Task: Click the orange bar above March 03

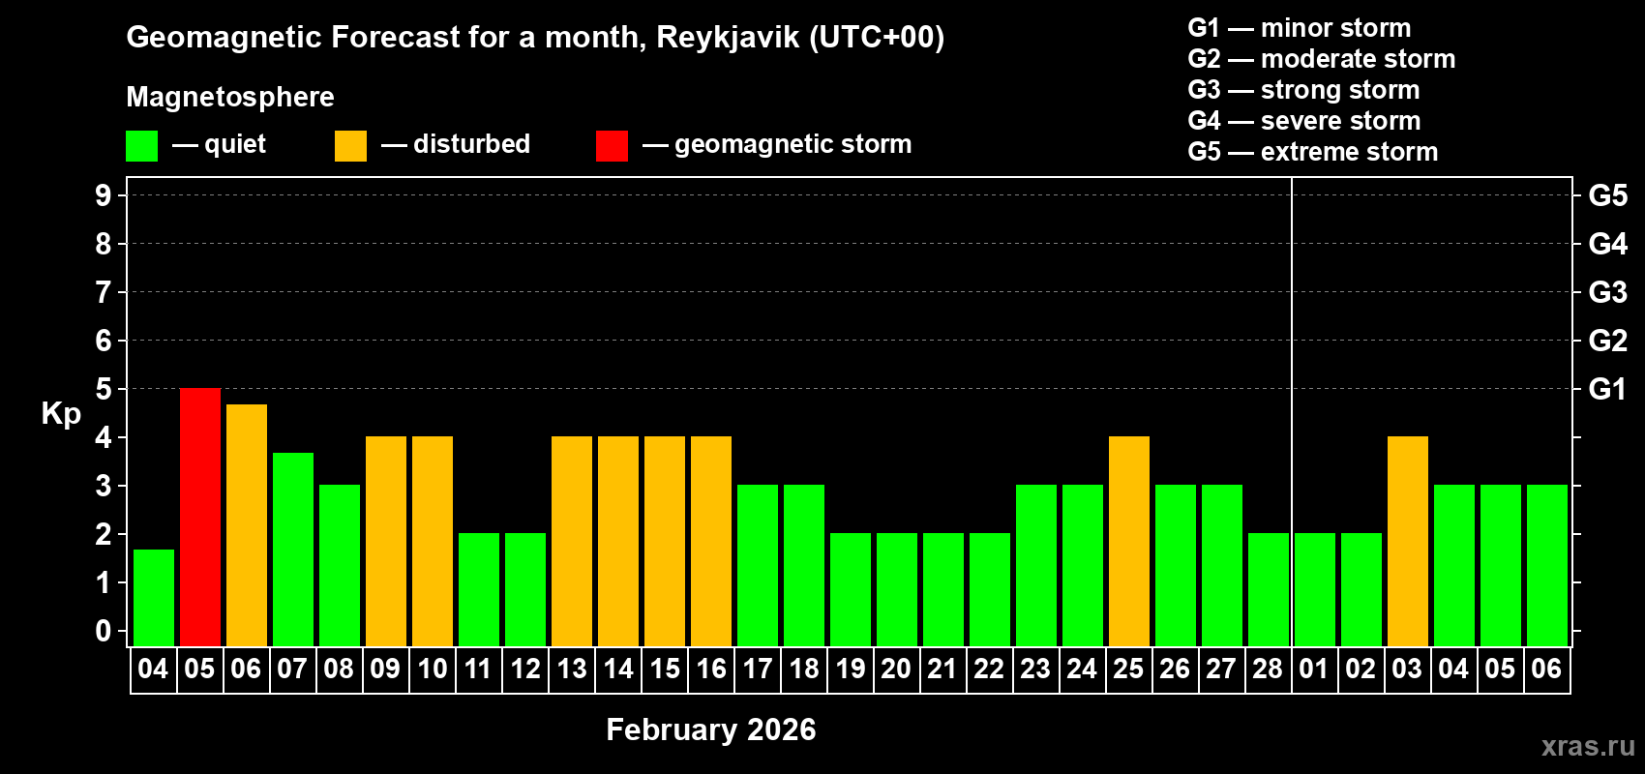Action: click(x=1408, y=542)
